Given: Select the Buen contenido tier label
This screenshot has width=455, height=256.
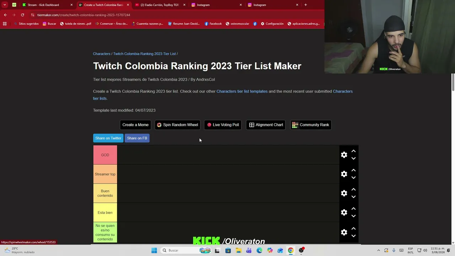Looking at the screenshot, I should pyautogui.click(x=105, y=193).
